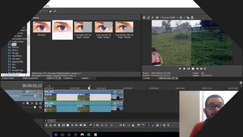
Task: Switch to the Project Media tab
Action: [x=8, y=78]
